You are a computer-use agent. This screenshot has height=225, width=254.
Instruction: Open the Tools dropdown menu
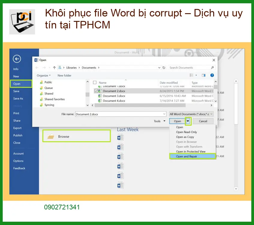pos(160,121)
